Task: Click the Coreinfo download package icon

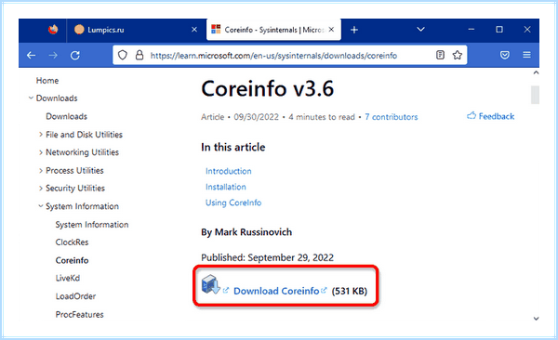Action: (211, 284)
